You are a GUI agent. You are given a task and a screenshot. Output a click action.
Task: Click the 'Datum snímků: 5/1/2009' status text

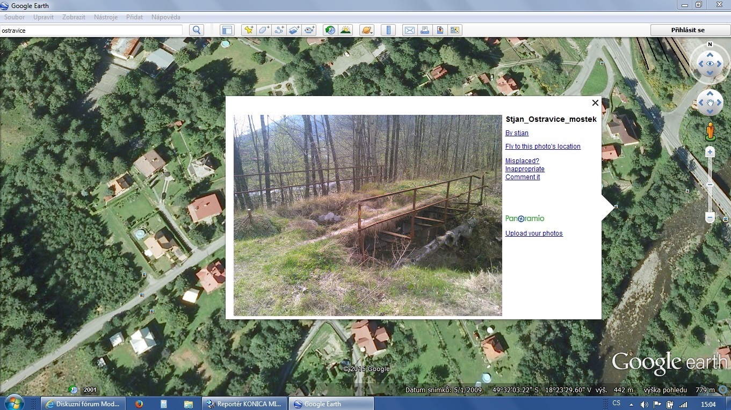coord(444,390)
